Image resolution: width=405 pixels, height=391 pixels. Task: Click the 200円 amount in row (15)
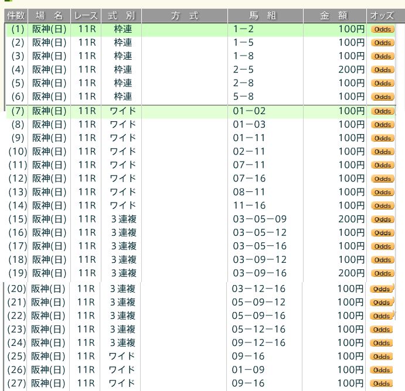pos(351,219)
